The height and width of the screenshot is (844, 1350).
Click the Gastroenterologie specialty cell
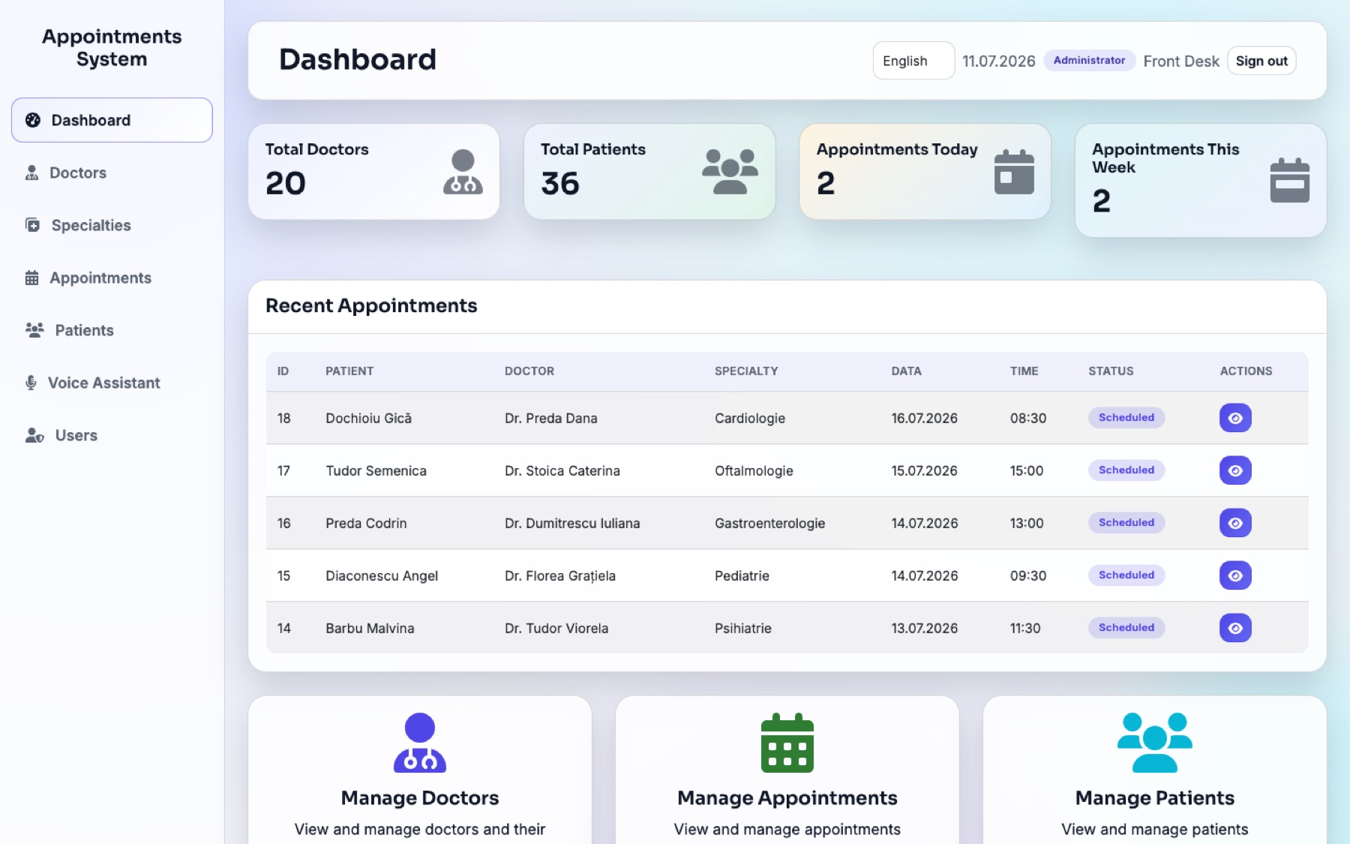[769, 524]
